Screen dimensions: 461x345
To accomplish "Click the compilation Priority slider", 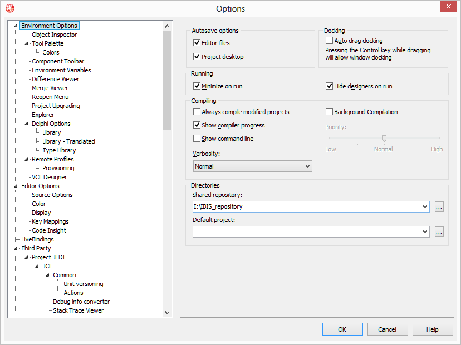I will click(384, 138).
